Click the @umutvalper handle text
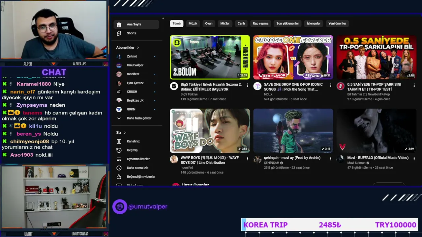422x237 pixels. pos(148,207)
